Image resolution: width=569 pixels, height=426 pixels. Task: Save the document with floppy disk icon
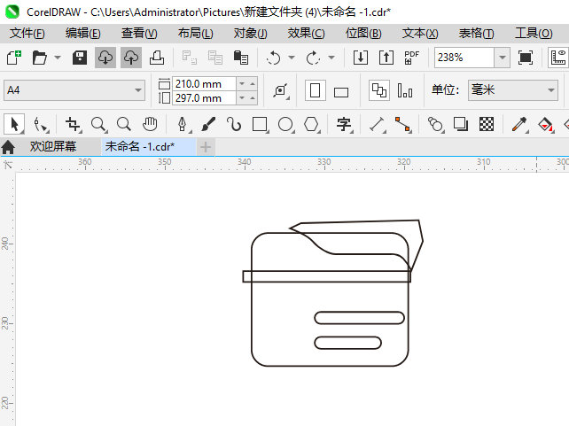80,58
